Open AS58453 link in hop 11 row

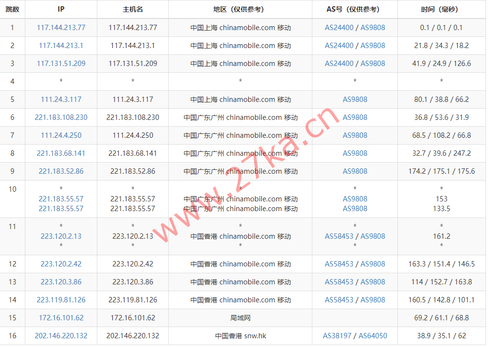(339, 236)
